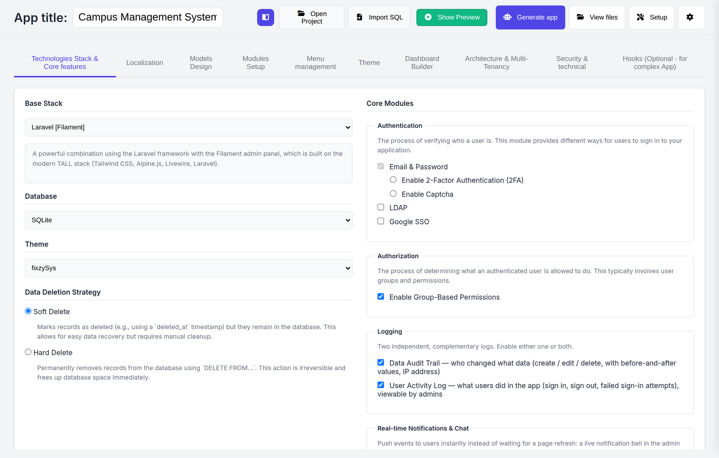Go to Security & technical tab
The height and width of the screenshot is (458, 719).
pyautogui.click(x=572, y=63)
